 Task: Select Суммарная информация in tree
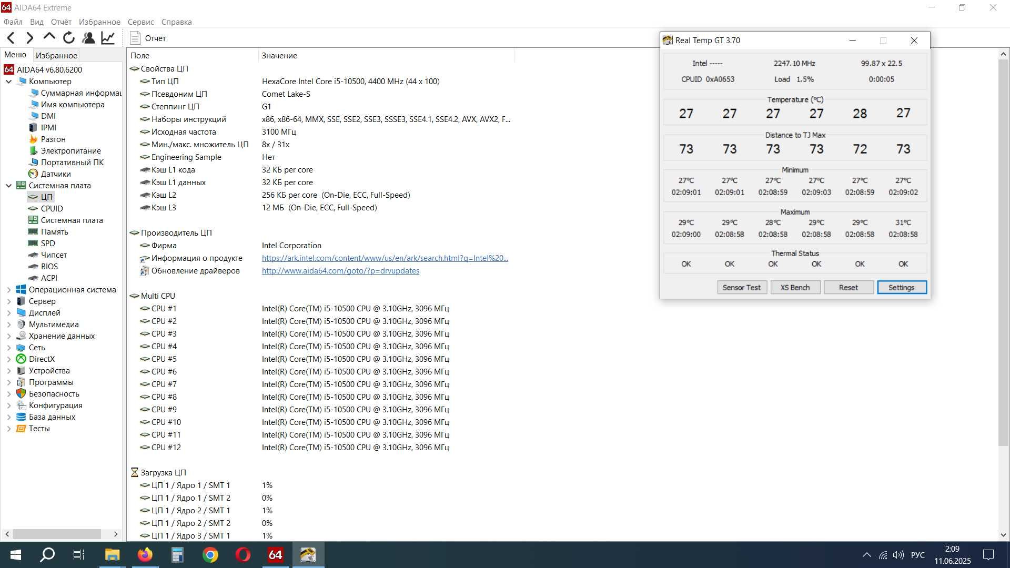coord(81,93)
